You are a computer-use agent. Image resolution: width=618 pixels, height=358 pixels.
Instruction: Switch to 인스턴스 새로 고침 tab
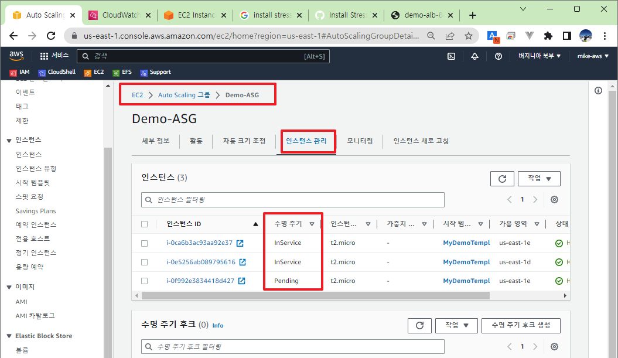tap(421, 141)
